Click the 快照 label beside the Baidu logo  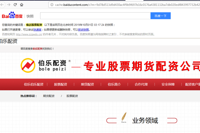pos(30,16)
